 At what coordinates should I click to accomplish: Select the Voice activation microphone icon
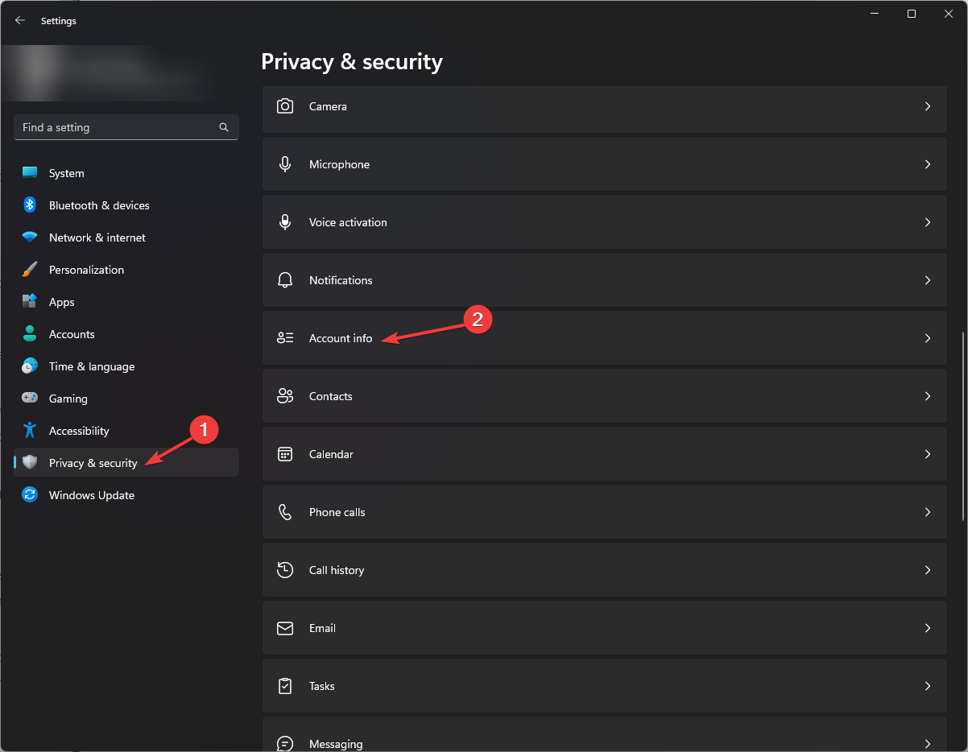tap(285, 221)
